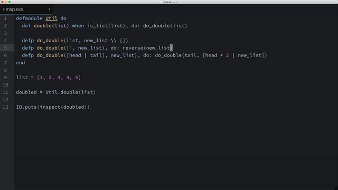
Task: Click the green maximize window button
Action: (x=10, y=2)
